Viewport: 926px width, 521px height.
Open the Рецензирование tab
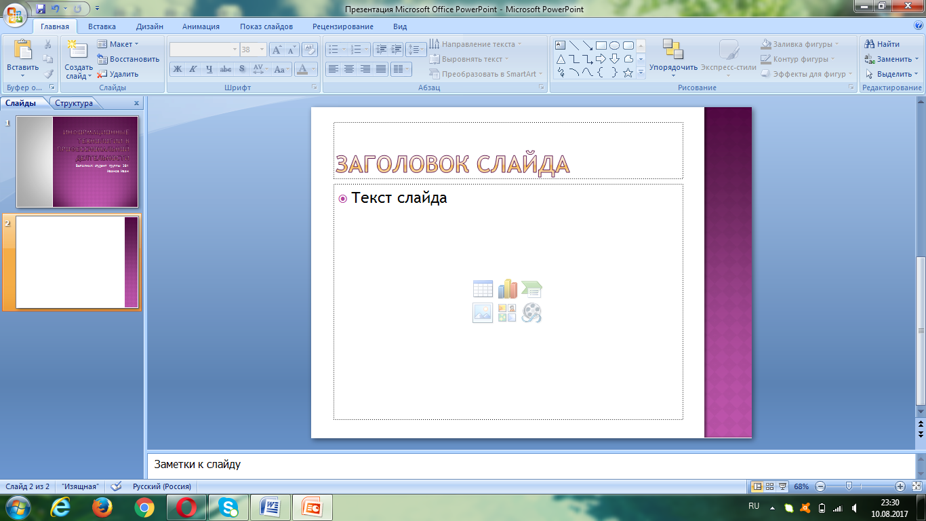[x=343, y=26]
